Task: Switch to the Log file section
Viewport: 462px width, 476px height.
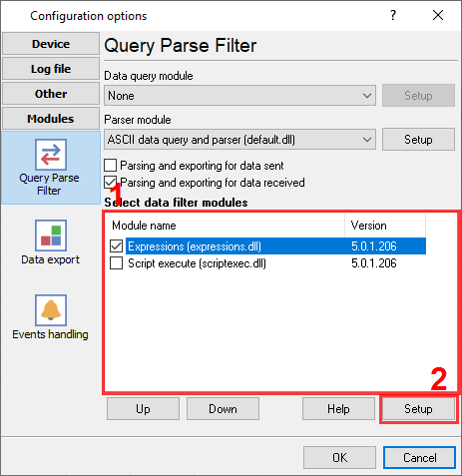Action: pos(51,69)
